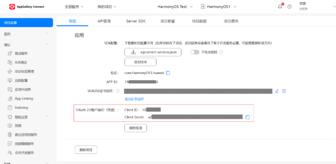The image size is (336, 164).
Task: Click the 智能运营 icon
Action: [10, 117]
